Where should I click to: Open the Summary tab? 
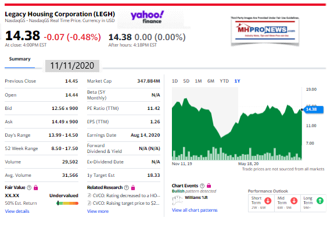(20, 59)
